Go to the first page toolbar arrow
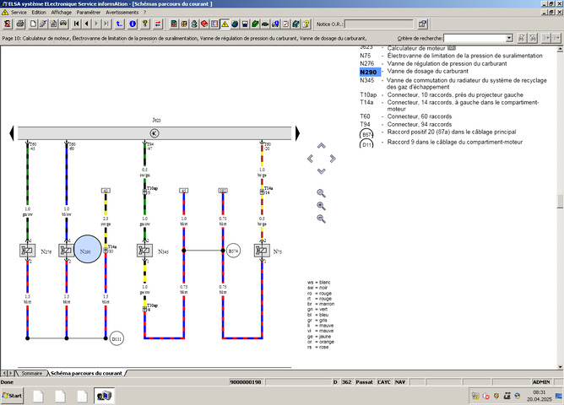This screenshot has width=564, height=405. 75,24
